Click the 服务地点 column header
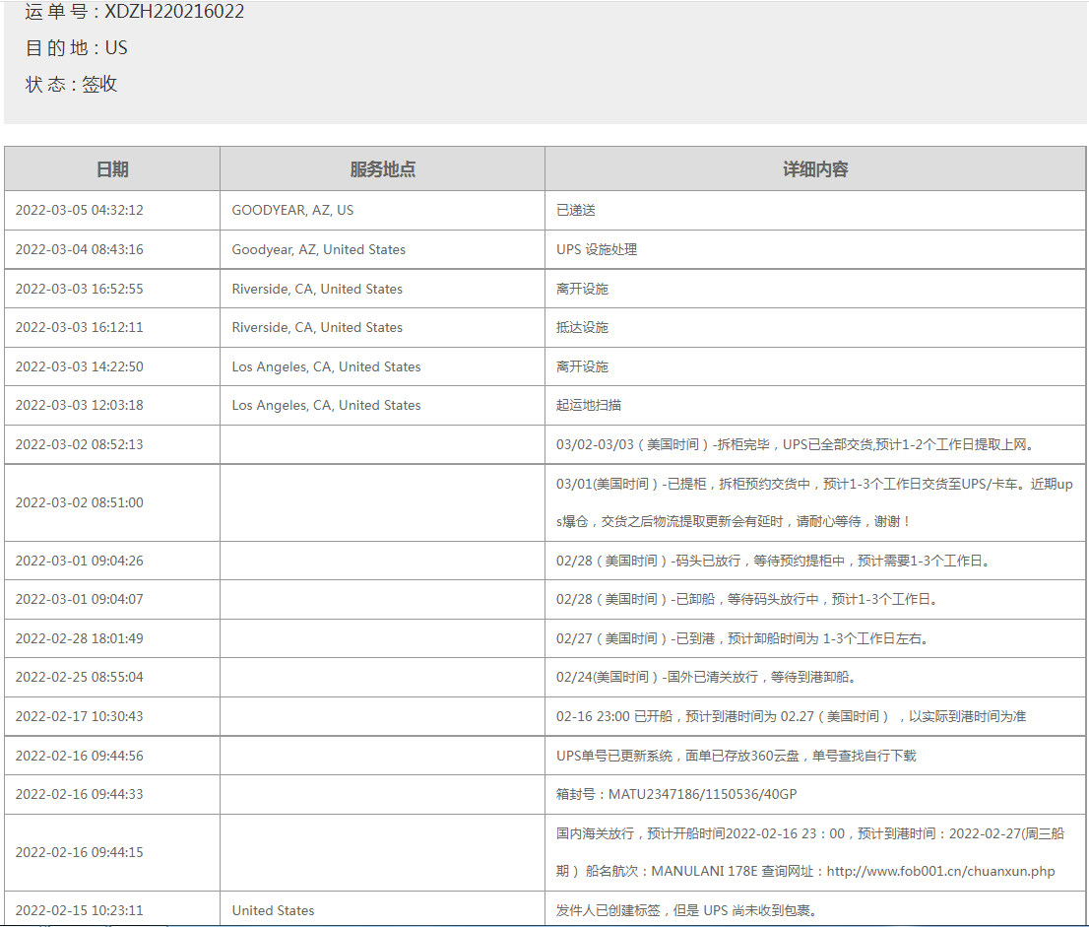Screen dimensions: 1089x927 click(x=382, y=169)
